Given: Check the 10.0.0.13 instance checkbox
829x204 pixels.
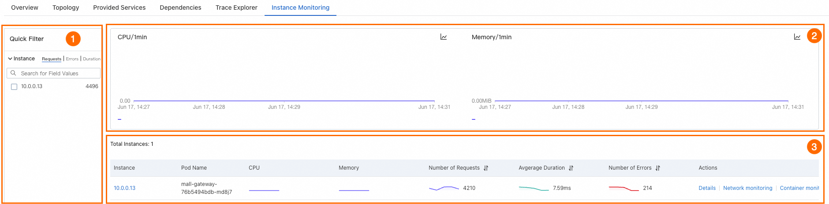Looking at the screenshot, I should [x=14, y=87].
